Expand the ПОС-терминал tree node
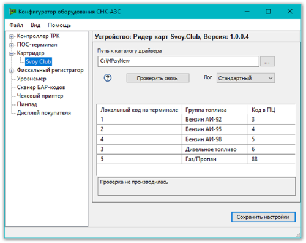The width and height of the screenshot is (306, 243). [x=12, y=45]
